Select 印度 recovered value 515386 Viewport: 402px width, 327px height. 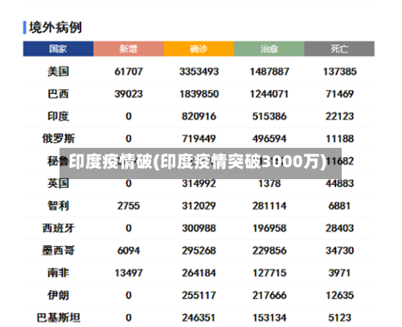click(269, 116)
